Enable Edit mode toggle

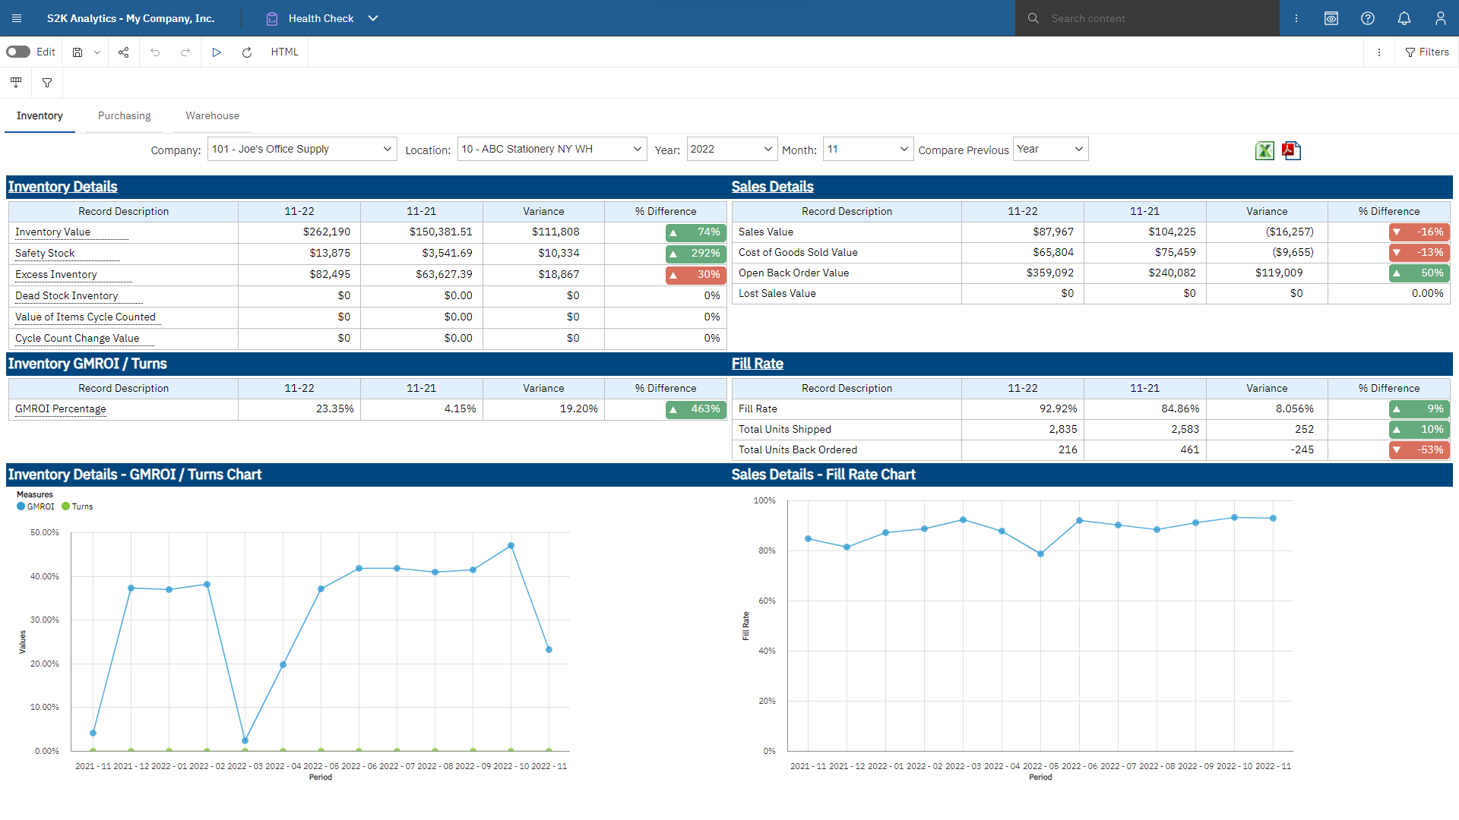pos(17,52)
